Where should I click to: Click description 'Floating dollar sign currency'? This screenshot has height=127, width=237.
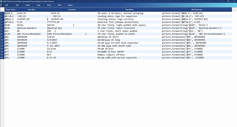(115, 19)
